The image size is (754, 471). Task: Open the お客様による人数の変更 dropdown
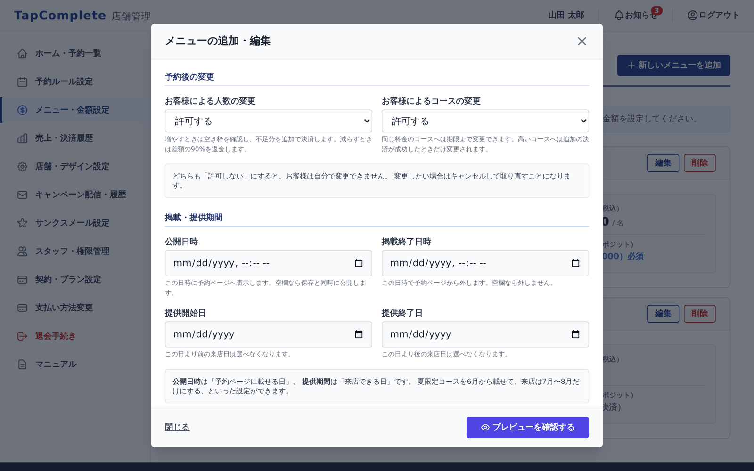pos(269,121)
